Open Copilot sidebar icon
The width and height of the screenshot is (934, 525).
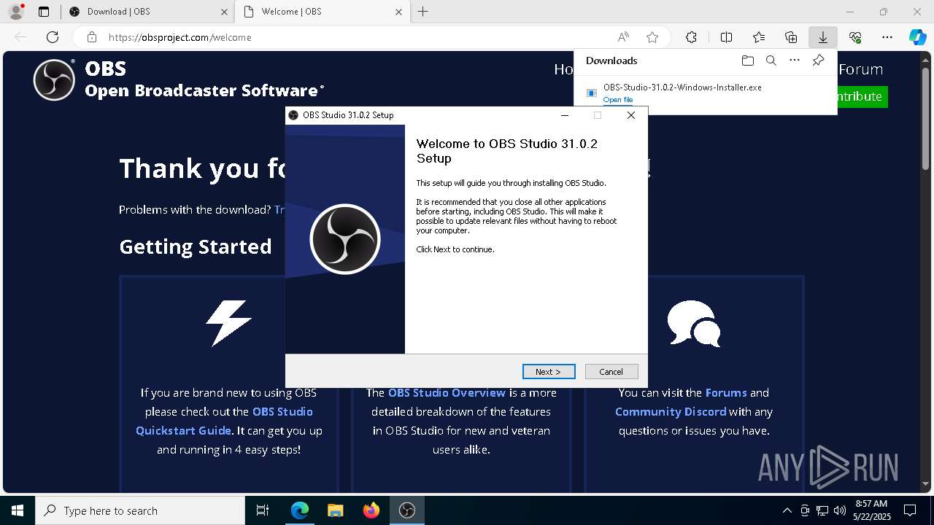pyautogui.click(x=917, y=37)
